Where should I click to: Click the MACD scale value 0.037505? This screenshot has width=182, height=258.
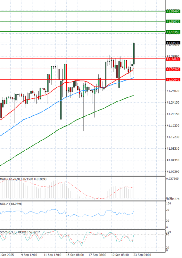pos(172,179)
